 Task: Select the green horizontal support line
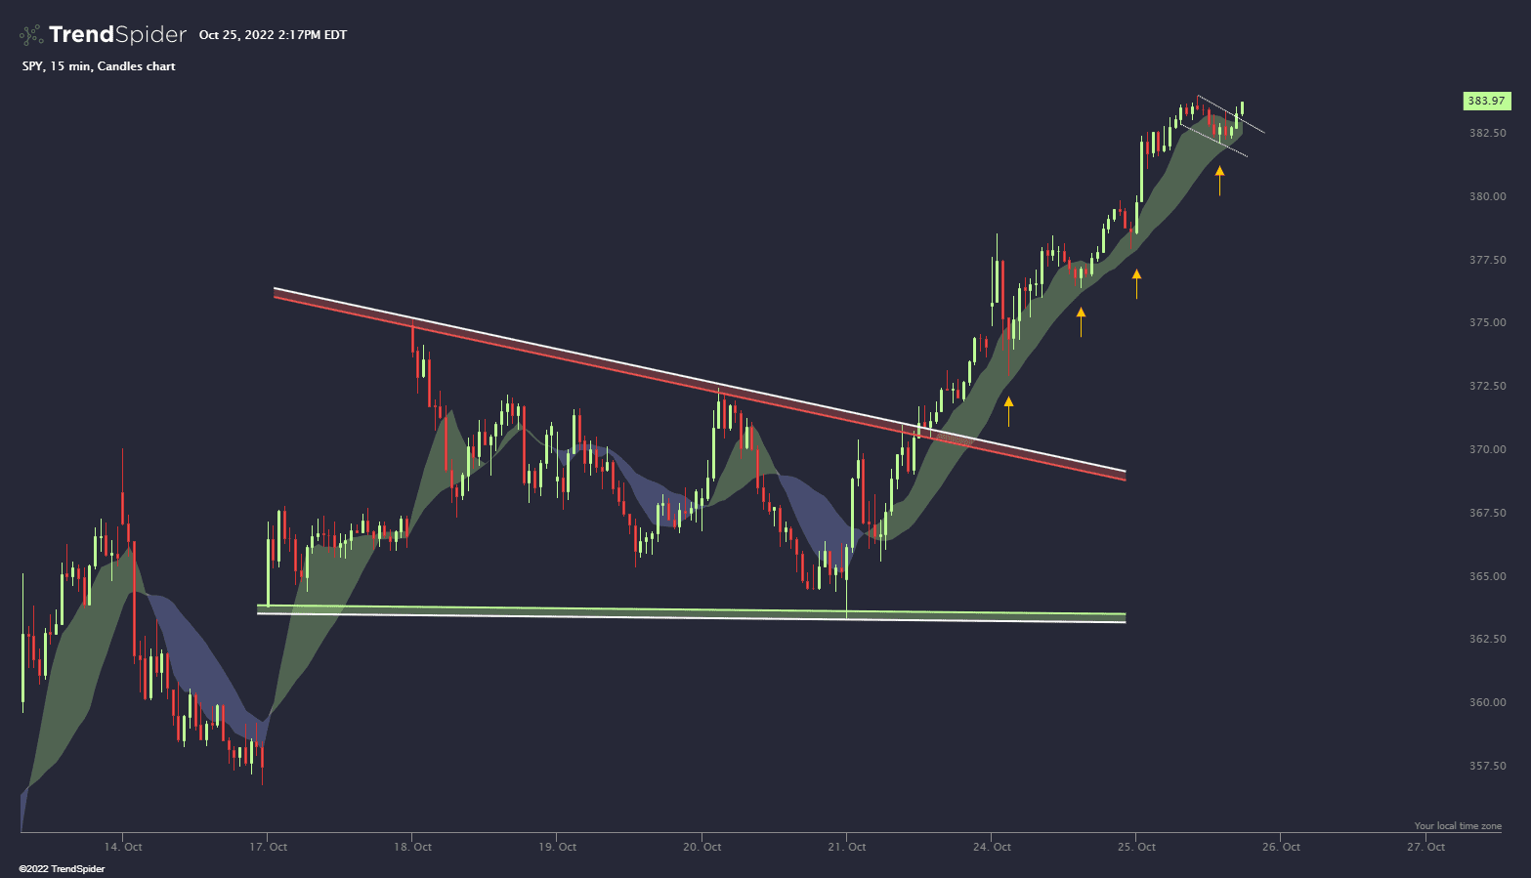tap(684, 610)
